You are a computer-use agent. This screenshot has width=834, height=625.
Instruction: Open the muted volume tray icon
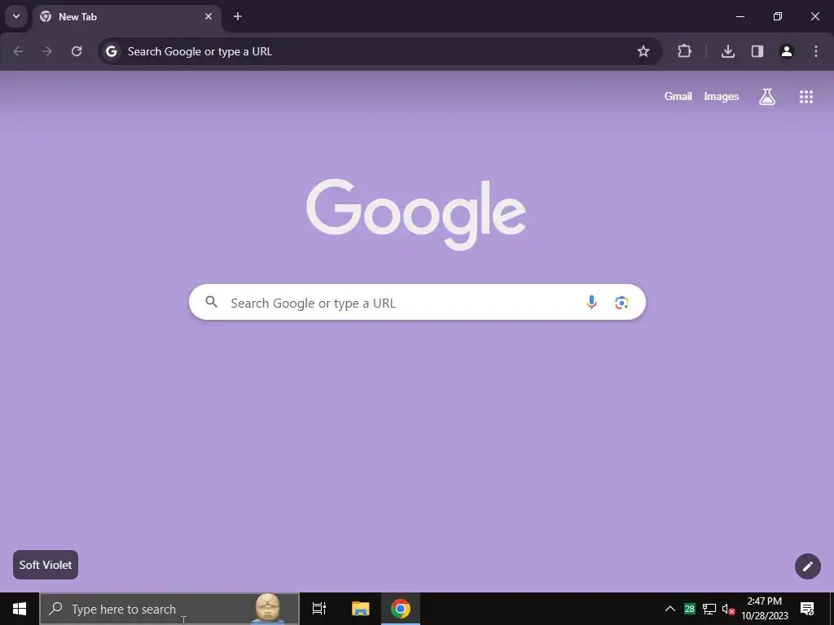click(728, 609)
